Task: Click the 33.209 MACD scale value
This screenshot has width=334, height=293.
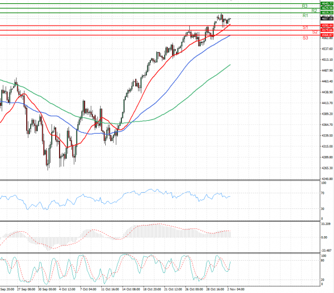Action: [326, 224]
